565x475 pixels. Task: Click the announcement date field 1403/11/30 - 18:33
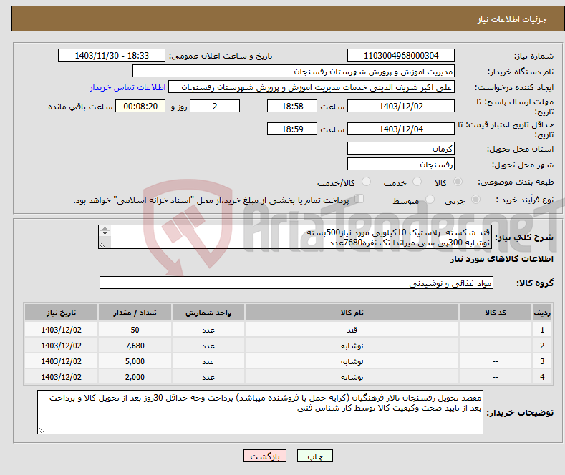pos(111,55)
